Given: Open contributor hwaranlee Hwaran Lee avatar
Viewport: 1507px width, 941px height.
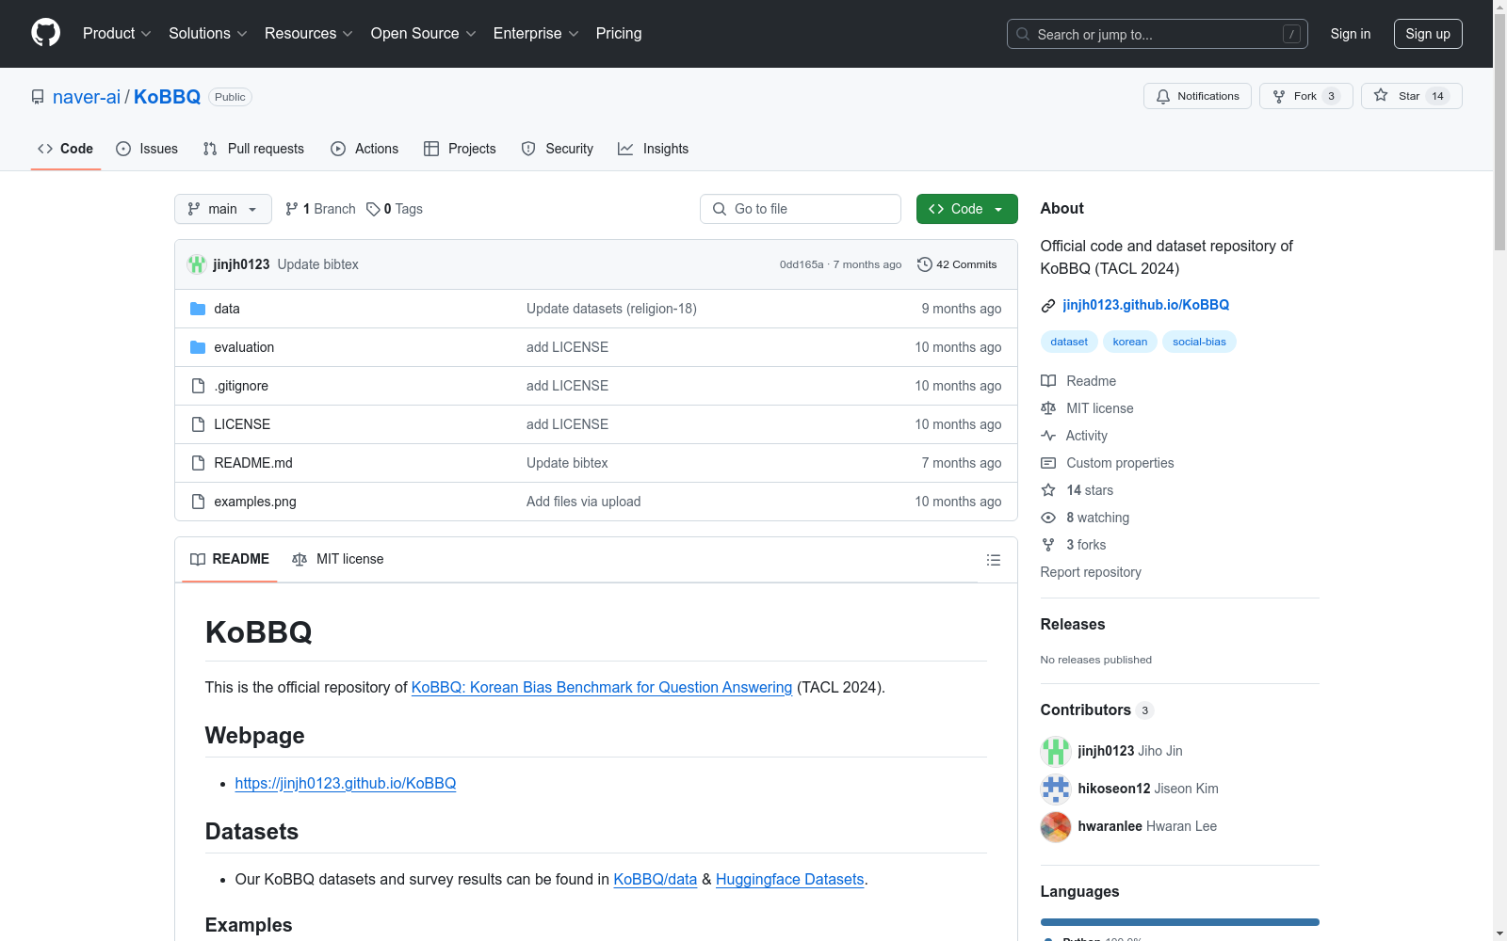Looking at the screenshot, I should (x=1056, y=826).
